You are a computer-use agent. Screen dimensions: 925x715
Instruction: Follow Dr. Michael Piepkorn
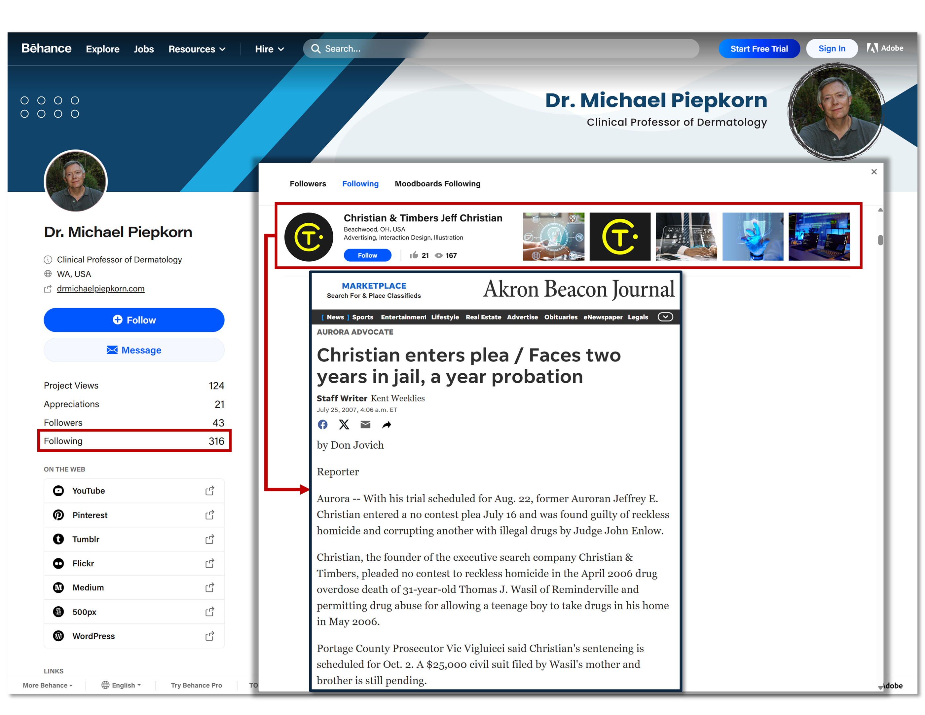pos(134,320)
